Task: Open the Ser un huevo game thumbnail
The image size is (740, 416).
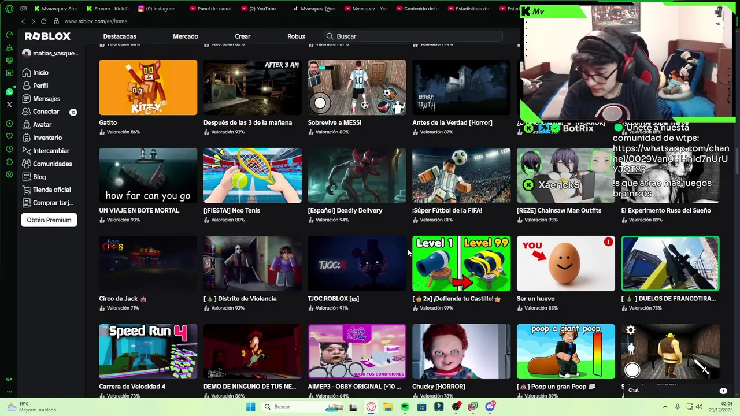Action: pyautogui.click(x=566, y=263)
